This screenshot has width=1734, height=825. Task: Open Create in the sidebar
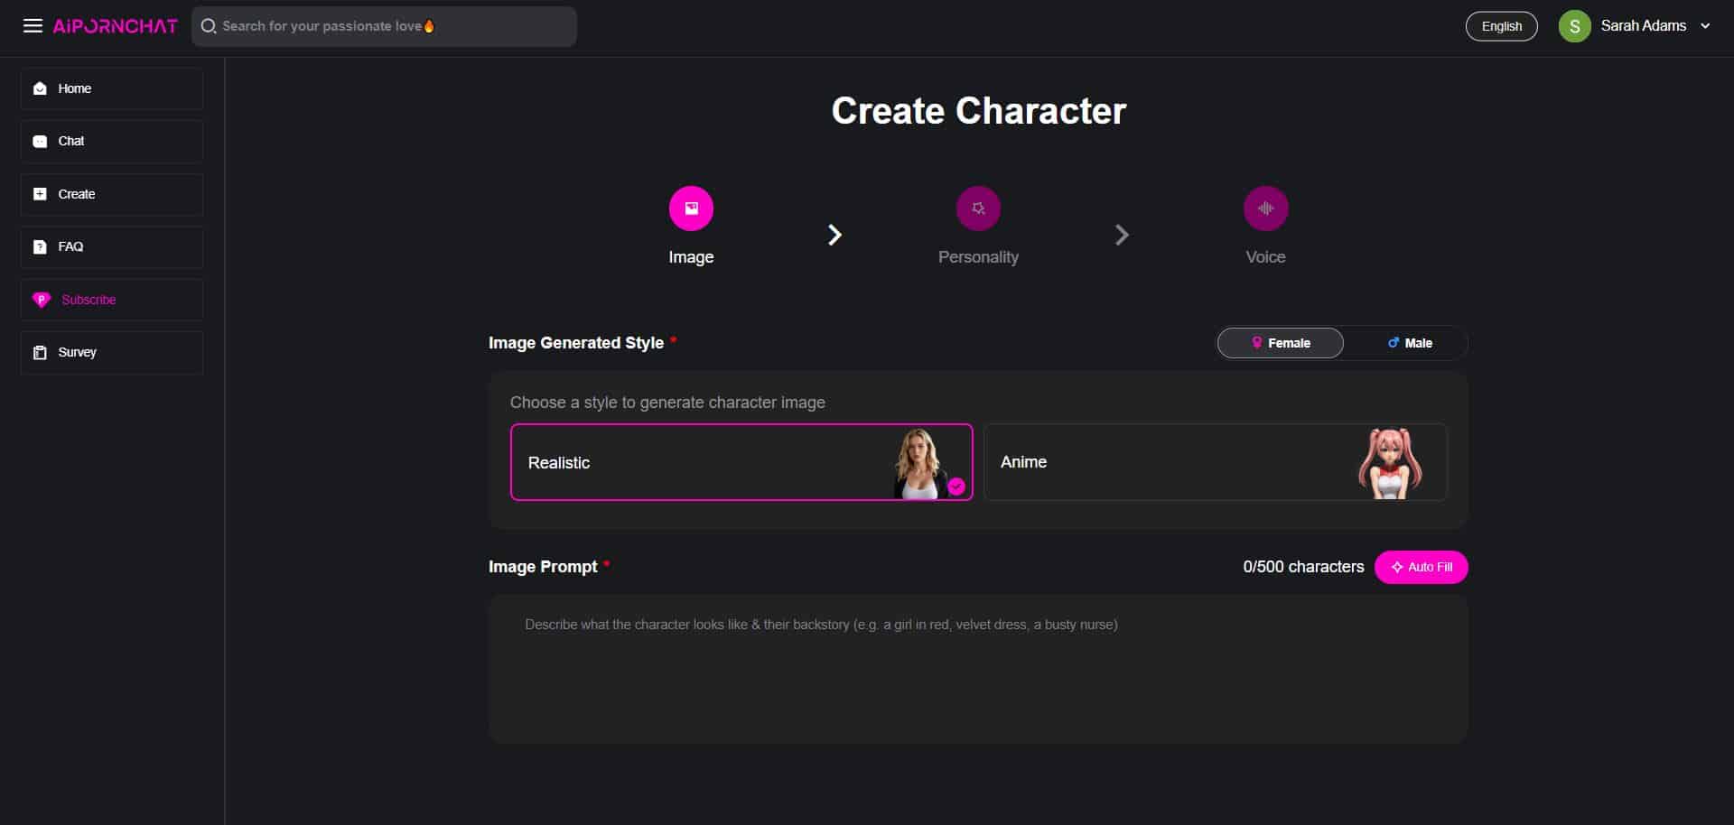(x=112, y=194)
